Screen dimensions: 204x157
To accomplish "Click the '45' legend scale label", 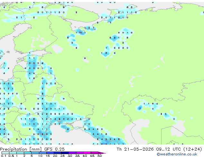I will tap(92, 156).
